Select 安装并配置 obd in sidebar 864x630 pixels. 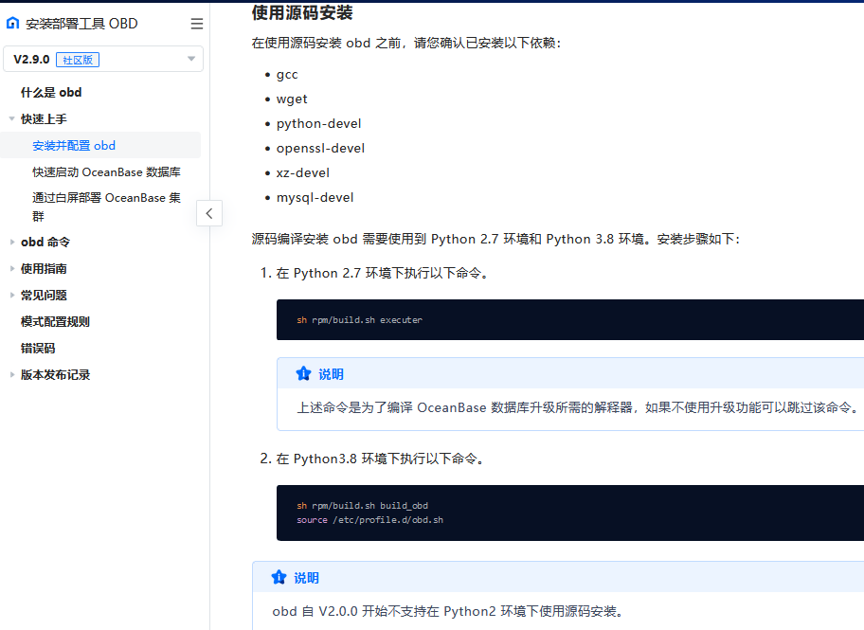click(74, 146)
